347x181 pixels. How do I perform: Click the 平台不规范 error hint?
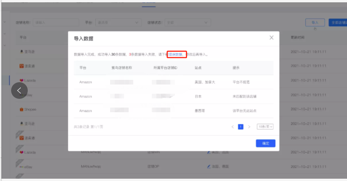pyautogui.click(x=241, y=82)
